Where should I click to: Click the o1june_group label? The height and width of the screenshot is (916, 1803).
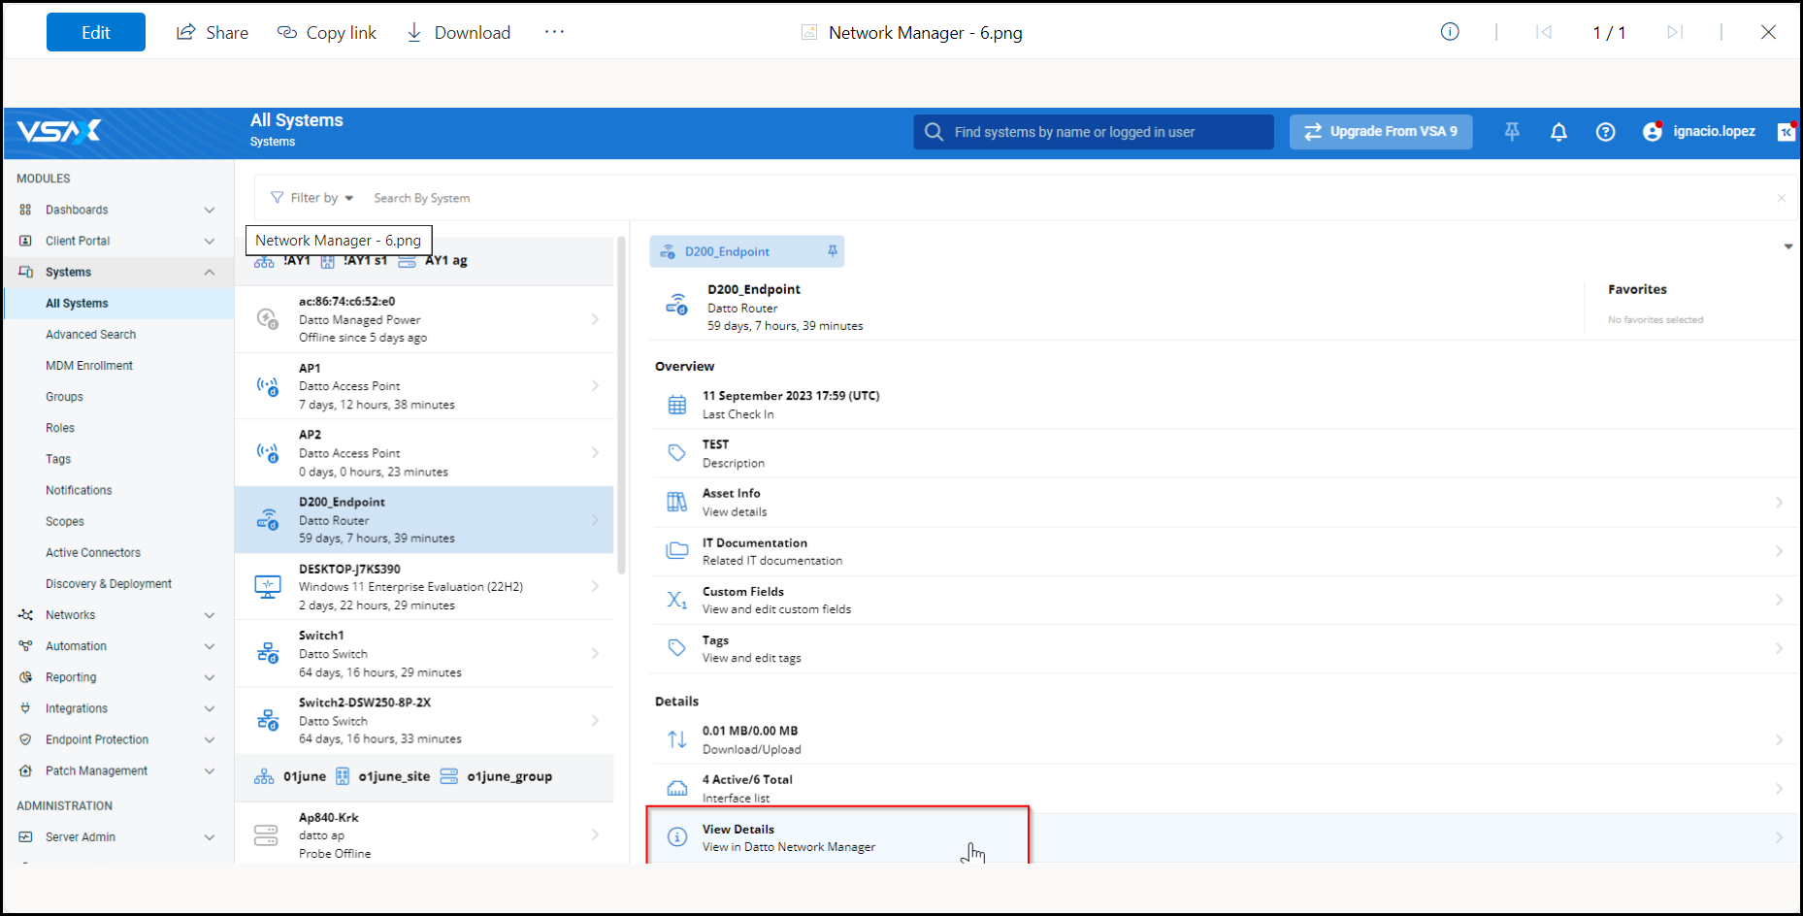pos(509,776)
